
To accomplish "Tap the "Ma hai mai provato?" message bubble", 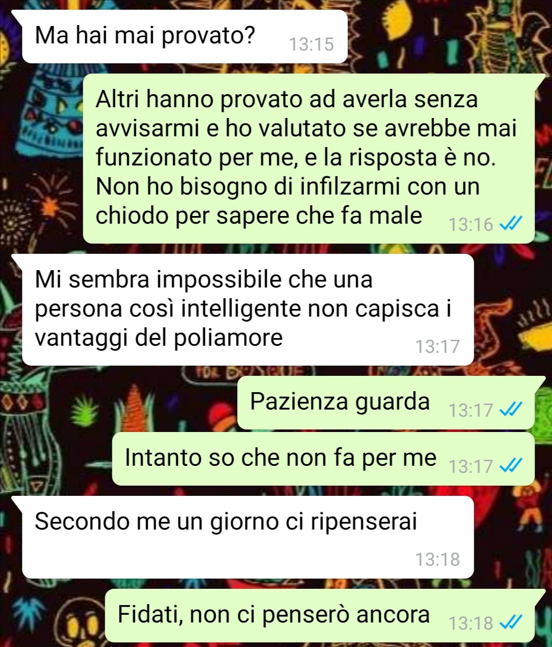I will click(185, 37).
